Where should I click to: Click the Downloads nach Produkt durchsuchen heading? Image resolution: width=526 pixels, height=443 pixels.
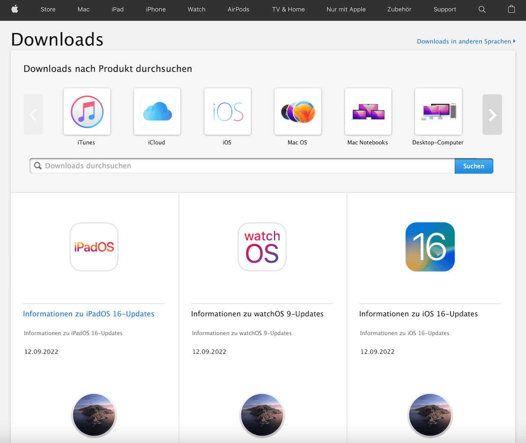click(x=108, y=69)
